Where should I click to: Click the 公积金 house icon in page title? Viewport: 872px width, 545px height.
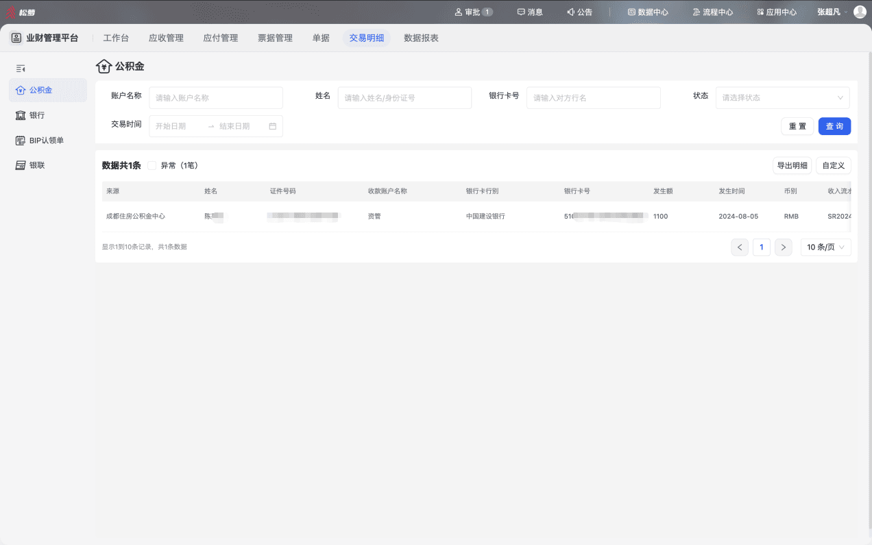[104, 66]
